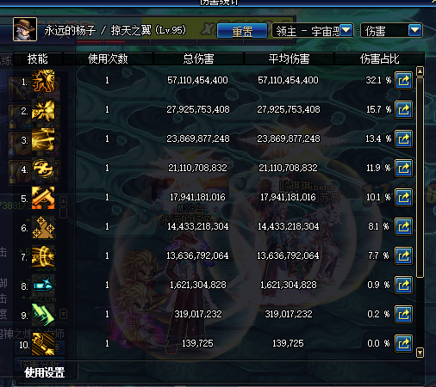The height and width of the screenshot is (387, 436).
Task: Open 使用设置 settings
Action: 45,372
